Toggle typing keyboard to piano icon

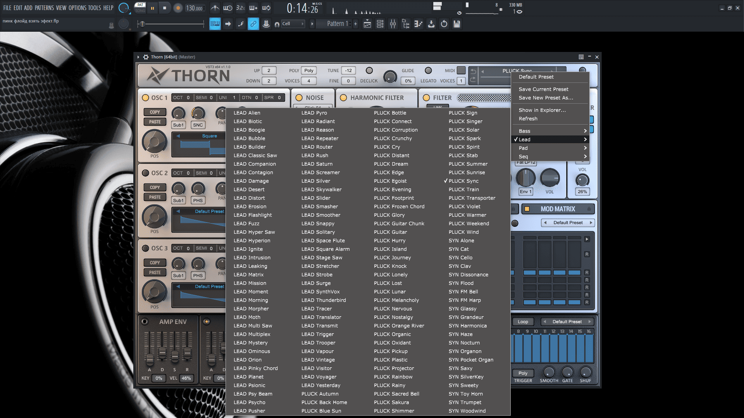click(215, 24)
